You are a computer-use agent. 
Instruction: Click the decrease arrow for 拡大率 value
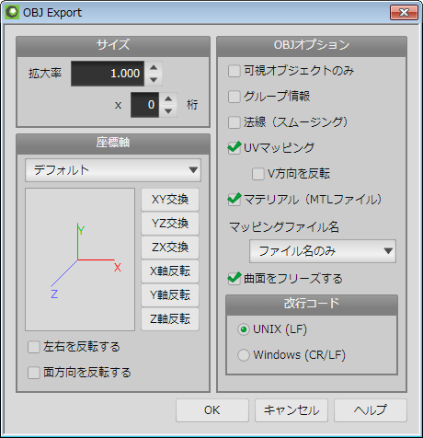154,80
